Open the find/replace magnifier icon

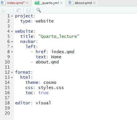tap(39, 10)
